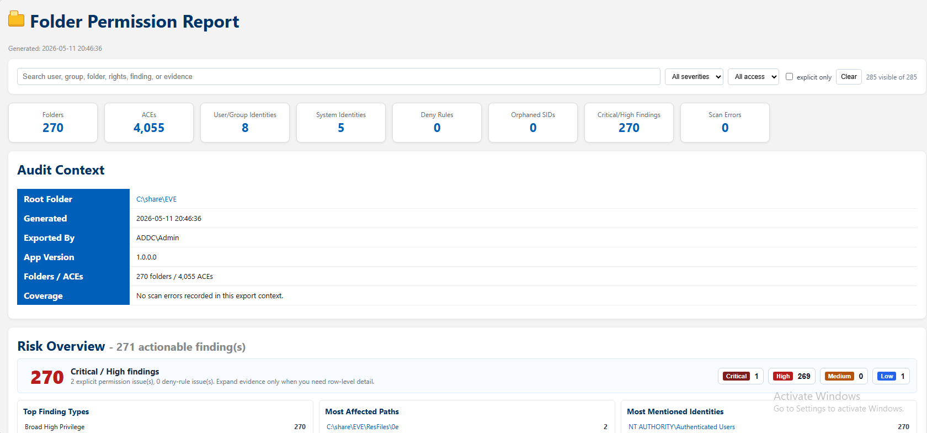The image size is (927, 433).
Task: Click the Generated timestamp under the title
Action: 55,49
